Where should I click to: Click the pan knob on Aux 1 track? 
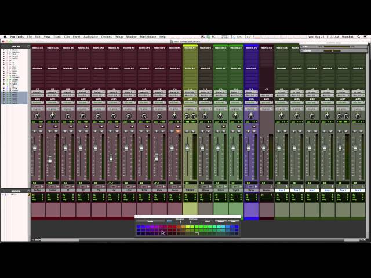click(281, 116)
